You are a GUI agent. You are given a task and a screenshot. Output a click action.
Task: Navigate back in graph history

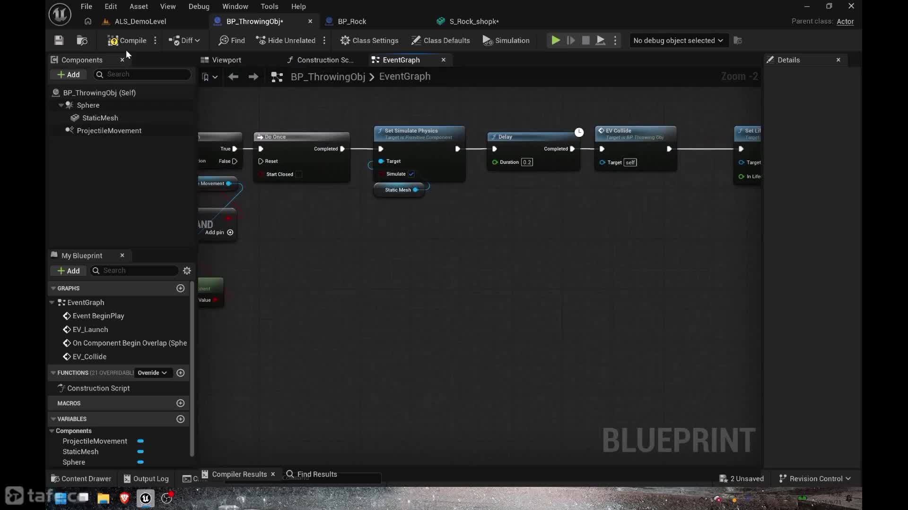233,76
